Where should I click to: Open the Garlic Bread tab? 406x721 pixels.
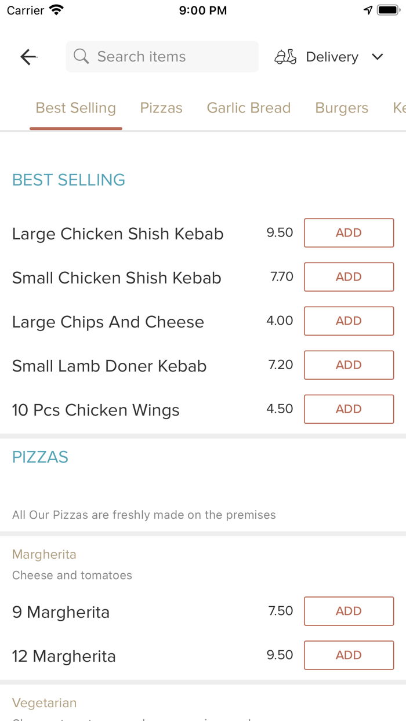249,108
